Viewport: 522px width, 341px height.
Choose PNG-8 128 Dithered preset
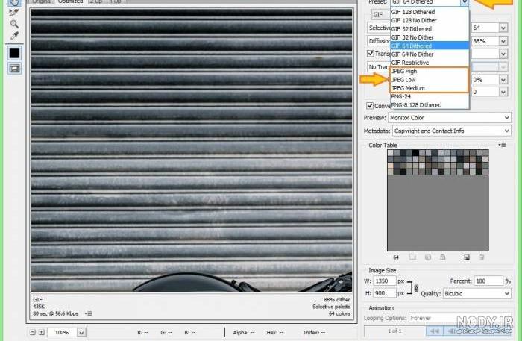[430, 105]
